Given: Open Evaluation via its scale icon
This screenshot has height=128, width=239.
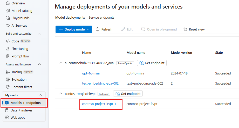Looking at the screenshot, I should coord(8,79).
